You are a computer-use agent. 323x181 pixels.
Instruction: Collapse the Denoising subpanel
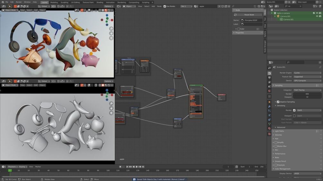tap(281, 106)
